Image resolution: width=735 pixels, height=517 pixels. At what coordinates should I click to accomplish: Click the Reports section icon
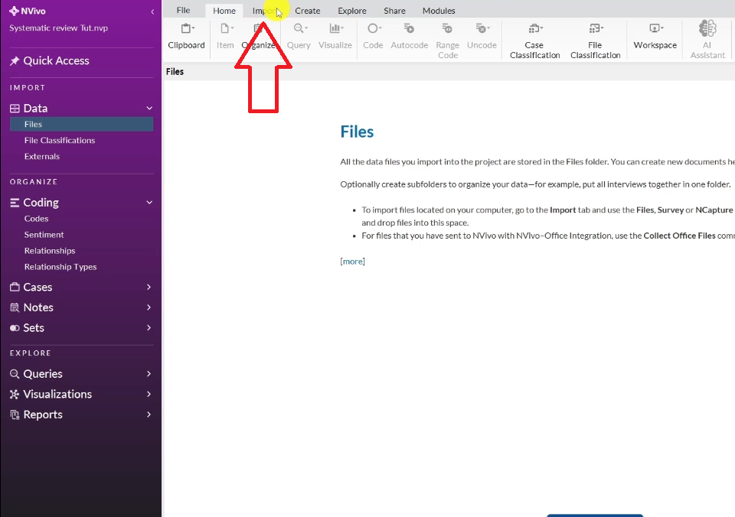point(15,415)
